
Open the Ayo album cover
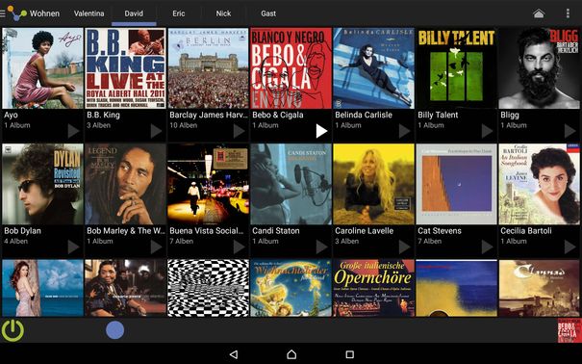(x=42, y=68)
